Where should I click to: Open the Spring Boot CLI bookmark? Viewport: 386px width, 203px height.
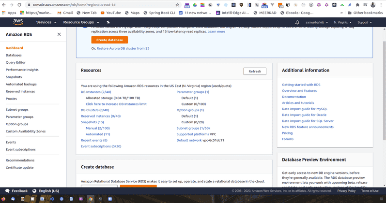click(x=159, y=13)
